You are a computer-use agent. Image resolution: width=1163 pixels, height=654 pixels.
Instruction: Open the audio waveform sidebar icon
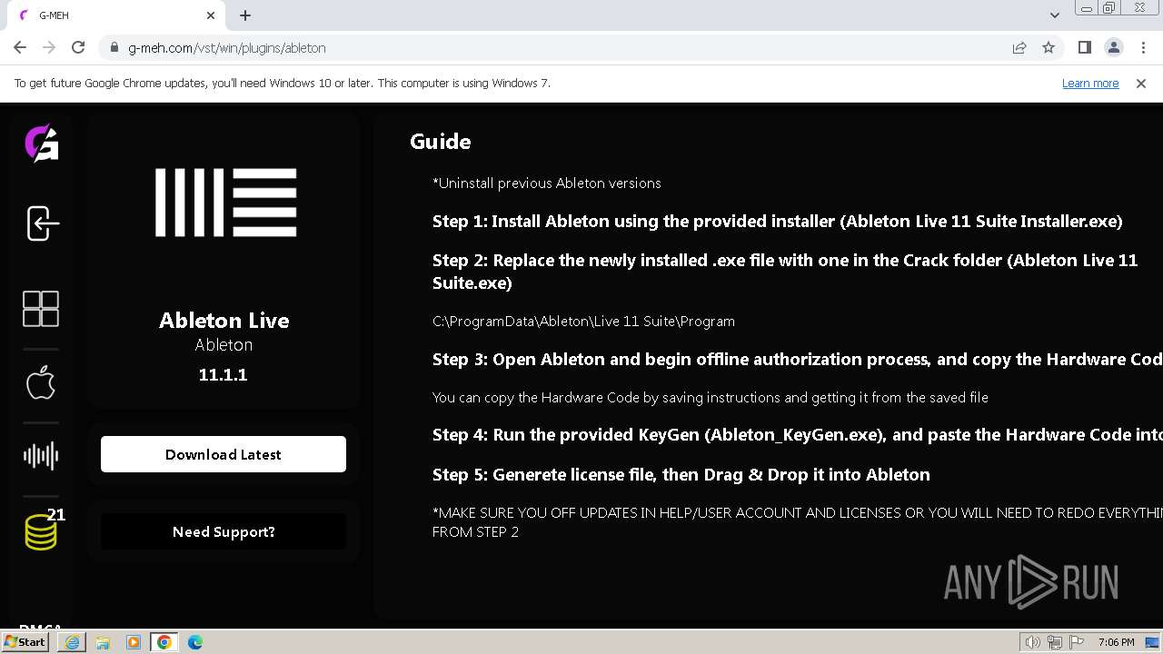click(x=41, y=456)
